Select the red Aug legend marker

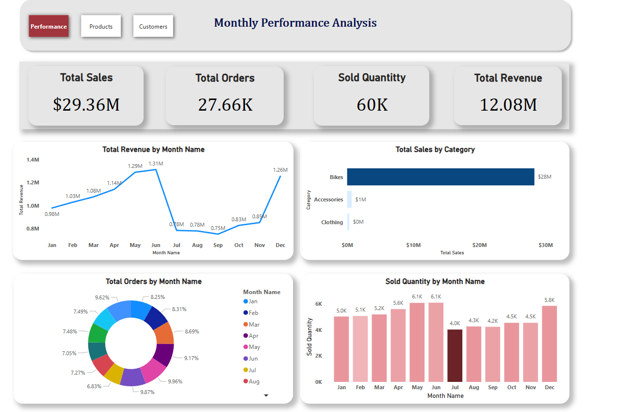click(x=246, y=381)
